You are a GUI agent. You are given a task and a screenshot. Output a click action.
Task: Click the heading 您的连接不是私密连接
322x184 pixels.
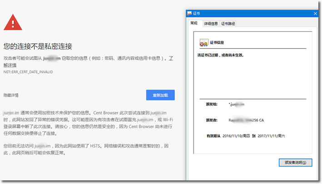pos(38,46)
